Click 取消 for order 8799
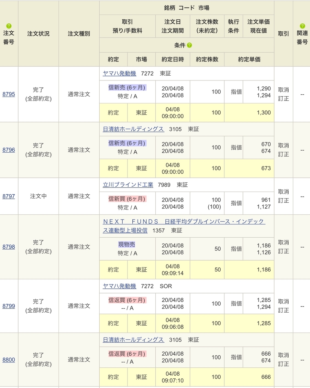310x388 pixels. click(x=283, y=301)
